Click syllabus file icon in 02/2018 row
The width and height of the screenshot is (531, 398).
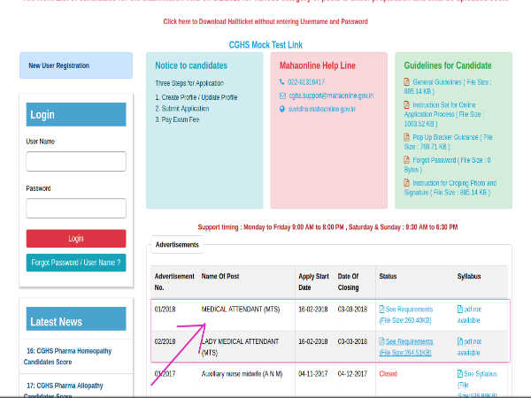coord(460,341)
